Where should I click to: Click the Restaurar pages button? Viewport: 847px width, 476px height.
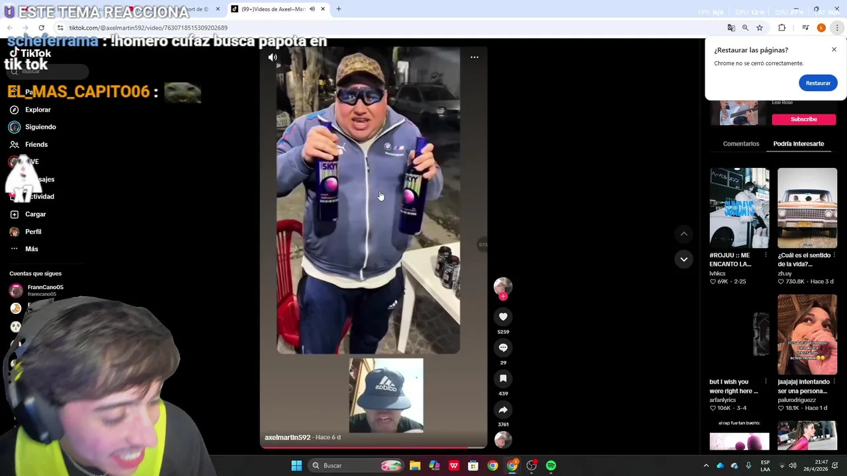pyautogui.click(x=818, y=83)
